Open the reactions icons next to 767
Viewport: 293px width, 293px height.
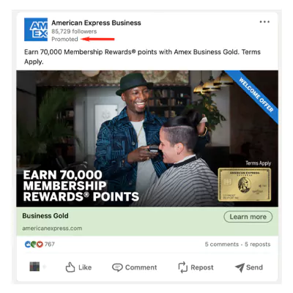tap(34, 244)
